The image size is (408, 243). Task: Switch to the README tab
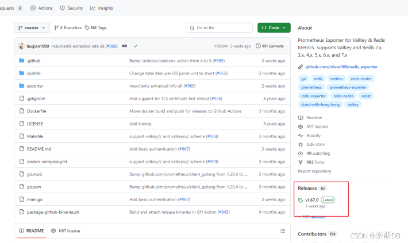(31, 231)
